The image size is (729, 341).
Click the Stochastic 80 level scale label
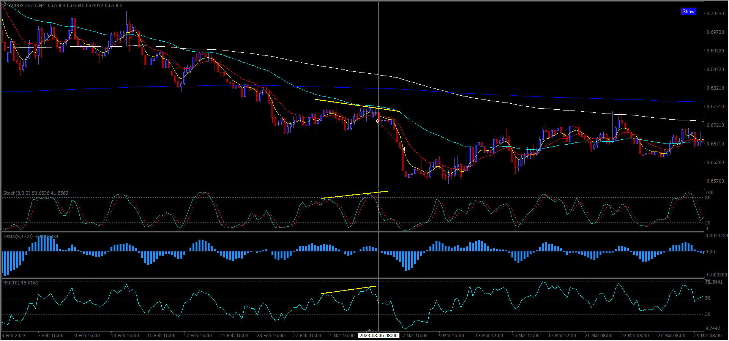tap(708, 198)
